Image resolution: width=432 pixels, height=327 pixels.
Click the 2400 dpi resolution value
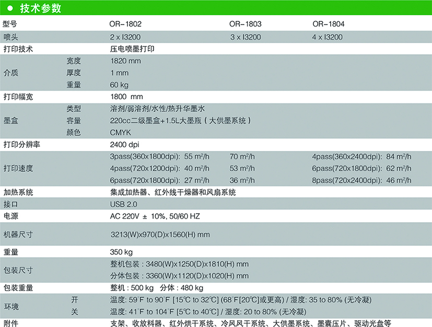tap(125, 144)
